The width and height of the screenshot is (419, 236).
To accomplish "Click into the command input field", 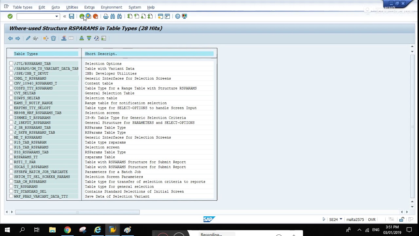I will click(36, 16).
